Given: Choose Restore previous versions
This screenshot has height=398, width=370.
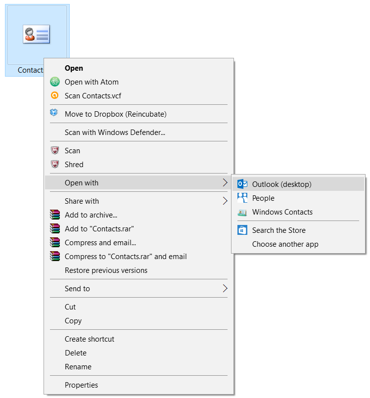Looking at the screenshot, I should pos(139,270).
